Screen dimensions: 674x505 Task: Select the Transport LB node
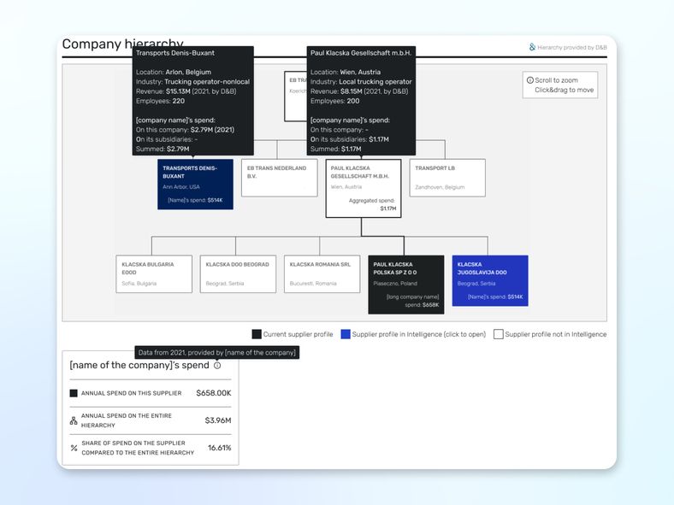point(447,178)
